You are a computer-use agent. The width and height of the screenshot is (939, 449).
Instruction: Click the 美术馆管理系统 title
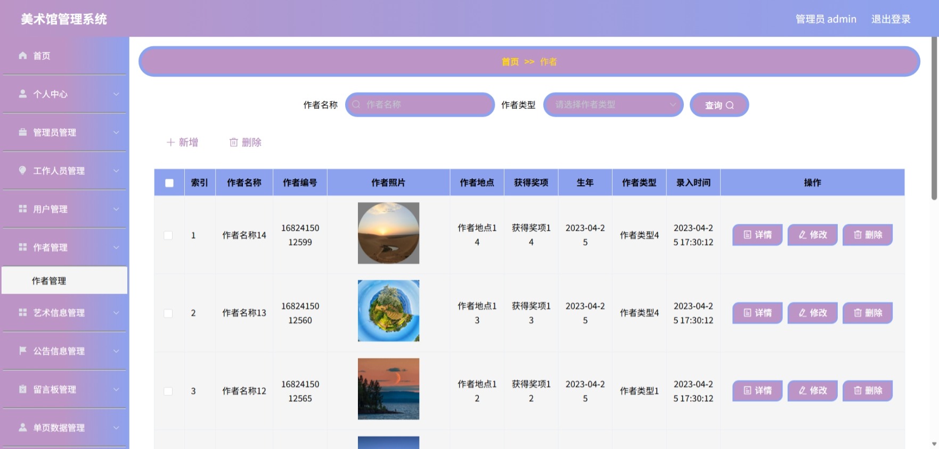point(64,19)
